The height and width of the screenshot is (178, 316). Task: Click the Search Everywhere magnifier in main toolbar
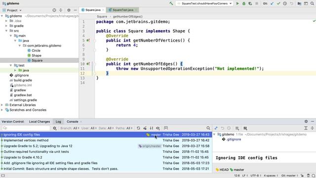(x=312, y=3)
